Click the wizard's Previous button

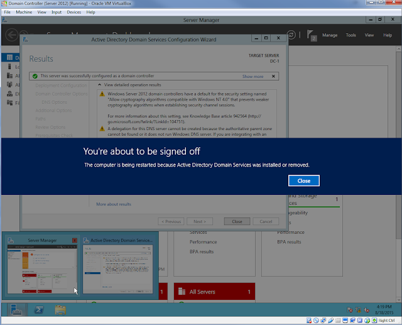(x=171, y=221)
